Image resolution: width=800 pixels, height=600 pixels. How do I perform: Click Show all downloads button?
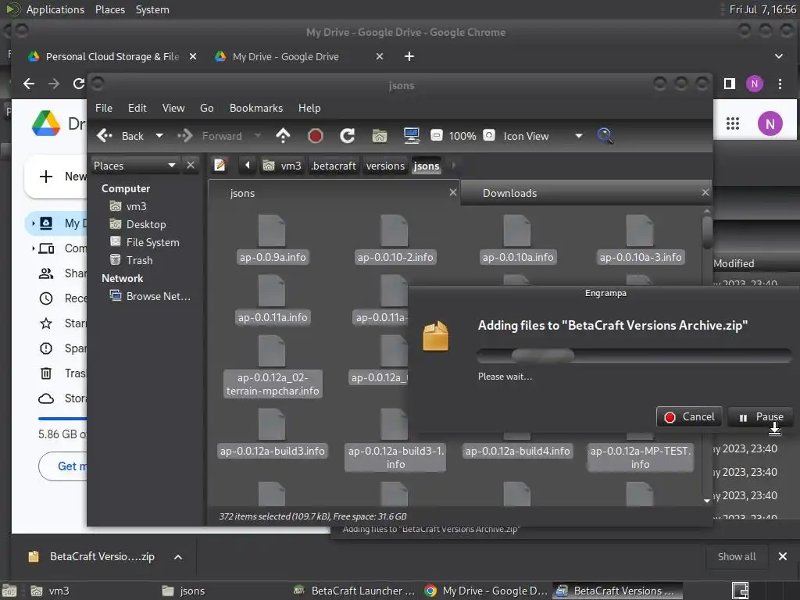click(x=736, y=556)
